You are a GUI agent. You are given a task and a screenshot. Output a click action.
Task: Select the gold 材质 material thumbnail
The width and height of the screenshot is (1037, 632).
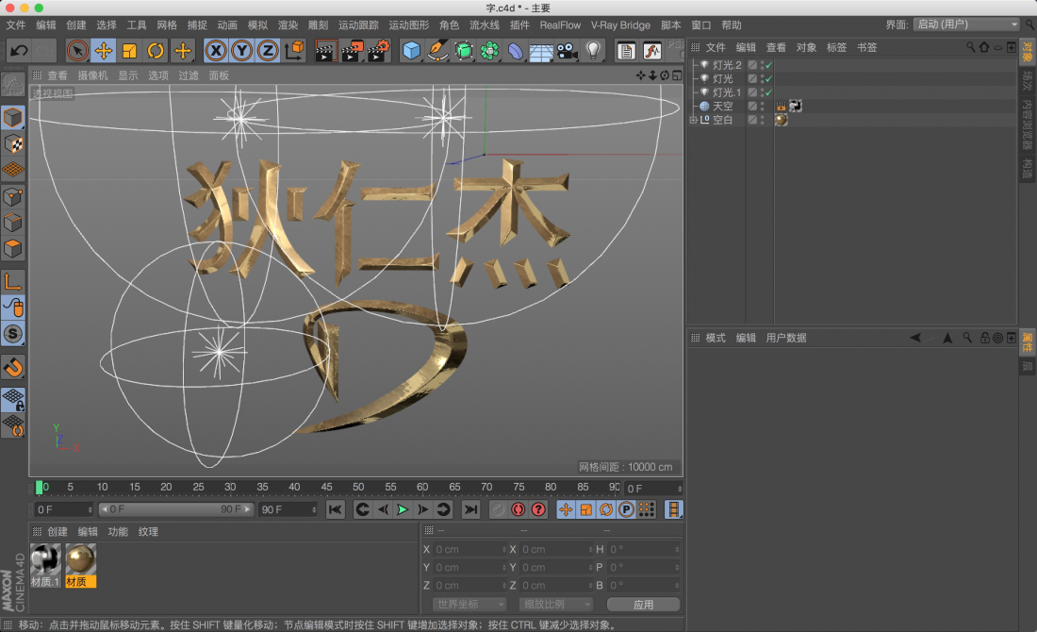(80, 560)
